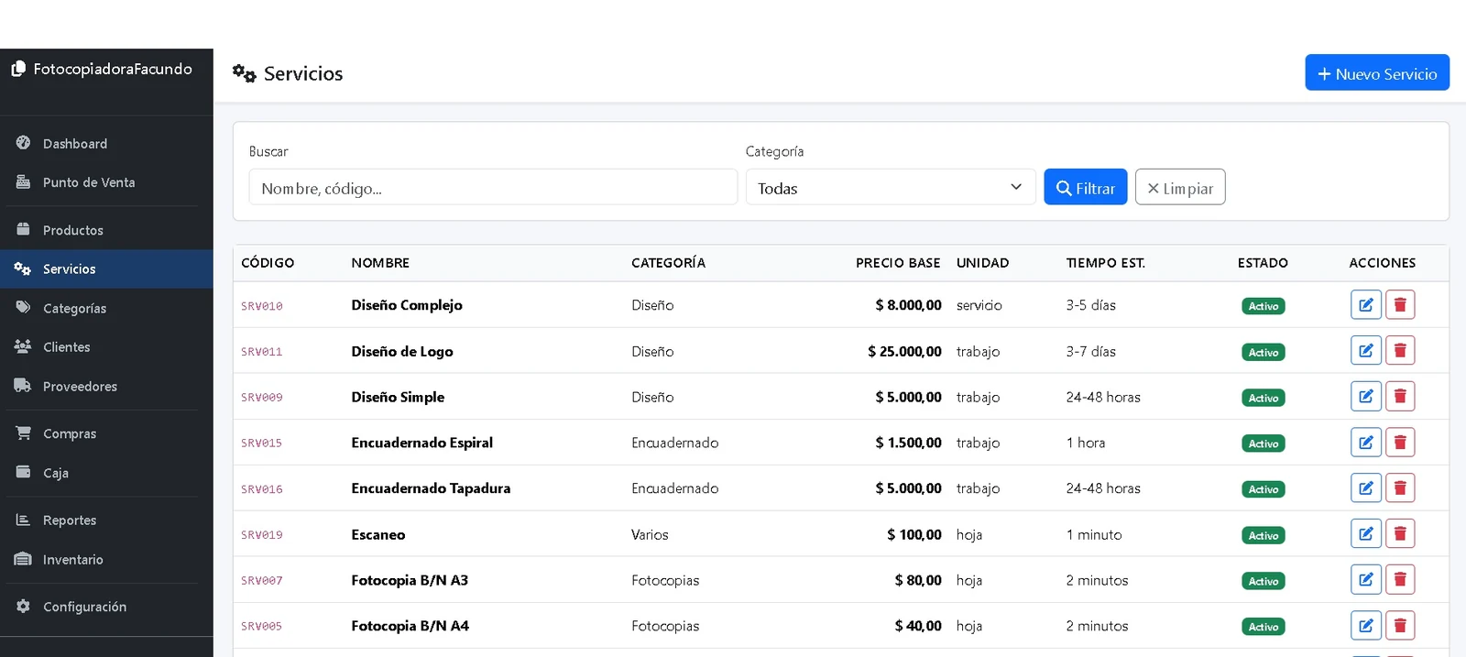
Task: Open the Caja menu item
Action: click(106, 472)
